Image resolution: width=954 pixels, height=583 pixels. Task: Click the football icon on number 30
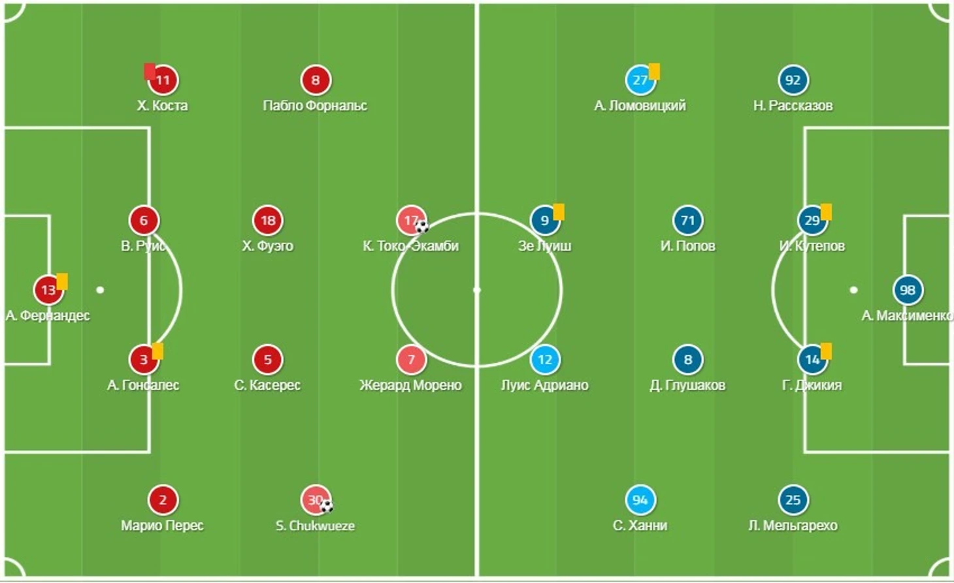(327, 506)
